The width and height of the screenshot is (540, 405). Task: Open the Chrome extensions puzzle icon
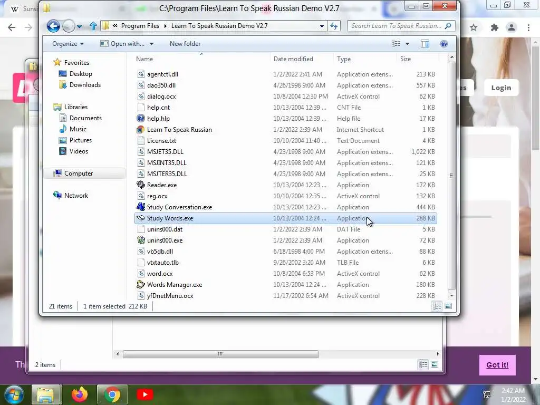click(x=495, y=27)
